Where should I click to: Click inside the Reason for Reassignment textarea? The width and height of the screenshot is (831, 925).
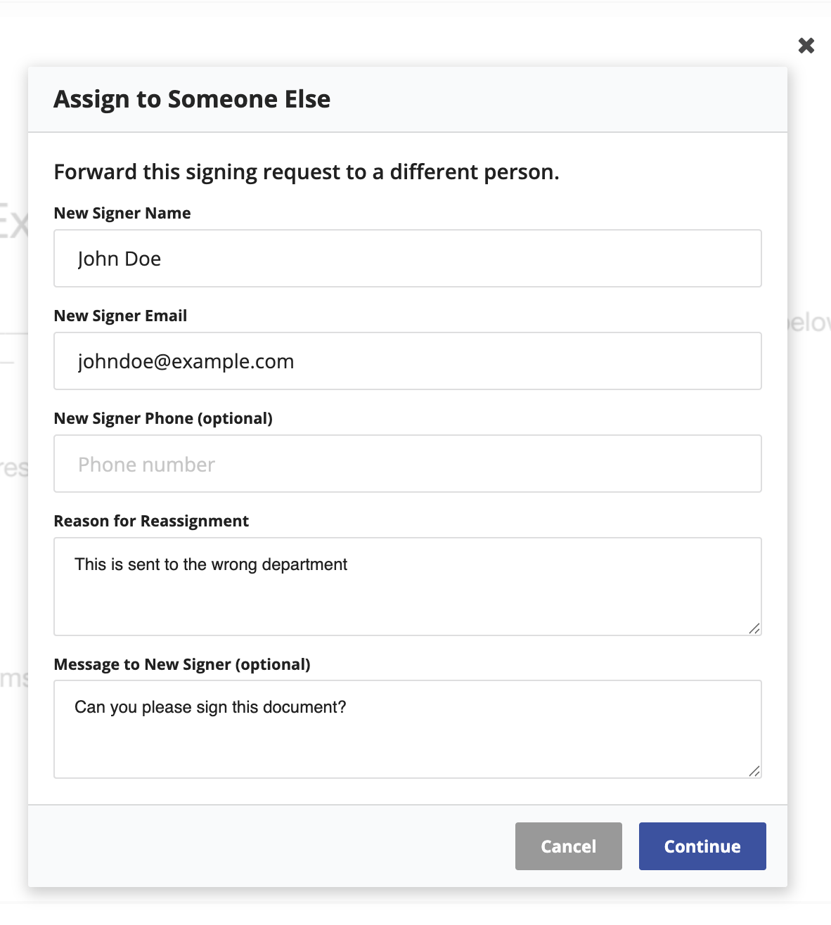click(408, 586)
